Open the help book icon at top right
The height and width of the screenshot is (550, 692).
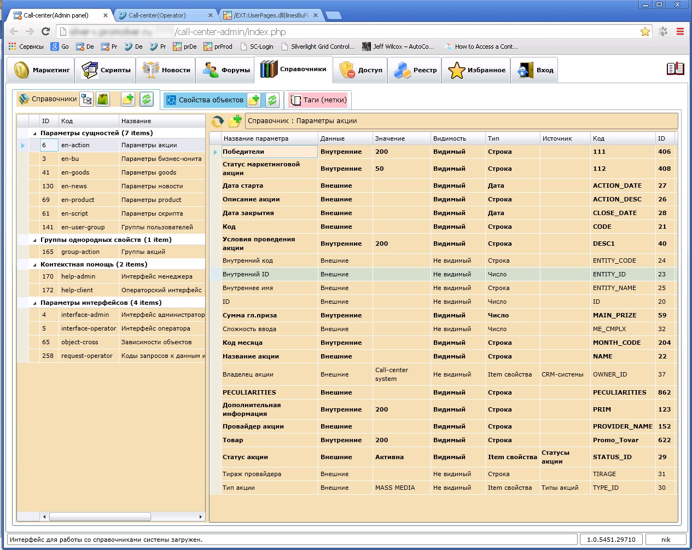tap(675, 69)
